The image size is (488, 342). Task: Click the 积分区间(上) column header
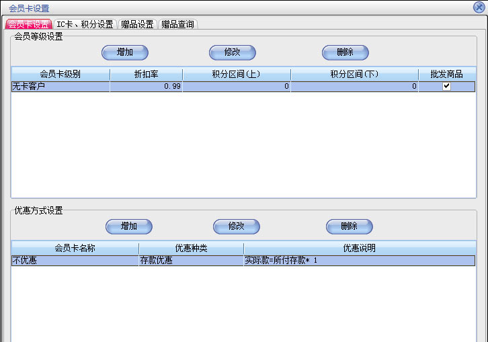pos(236,74)
